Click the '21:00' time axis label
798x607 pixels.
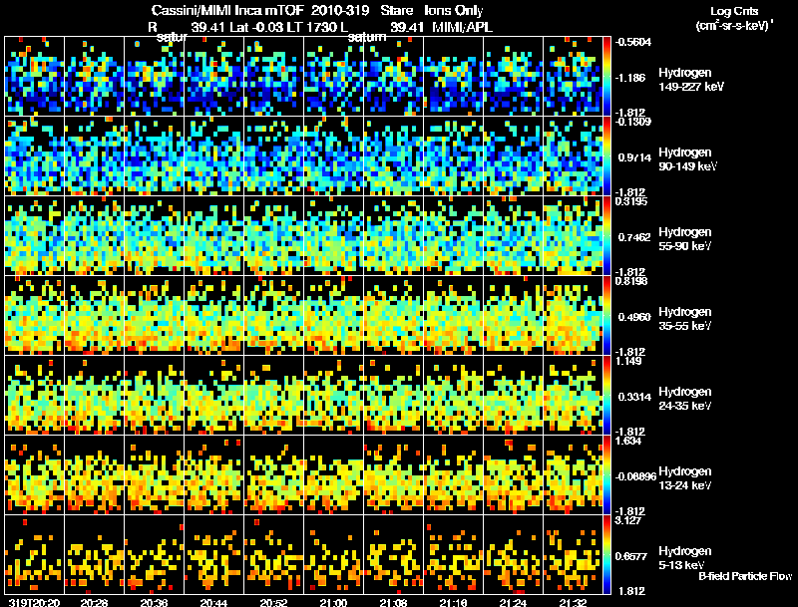[x=333, y=602]
